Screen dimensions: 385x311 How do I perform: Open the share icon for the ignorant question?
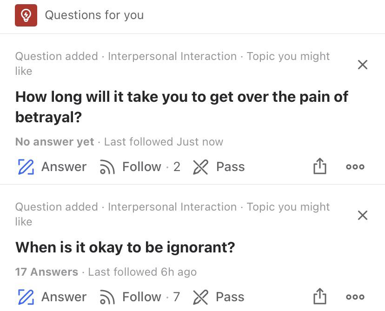[x=320, y=296]
